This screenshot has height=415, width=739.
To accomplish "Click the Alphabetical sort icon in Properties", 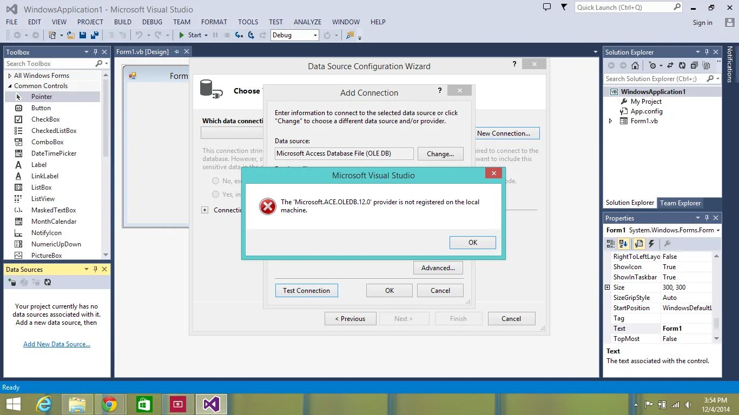I will pos(623,244).
